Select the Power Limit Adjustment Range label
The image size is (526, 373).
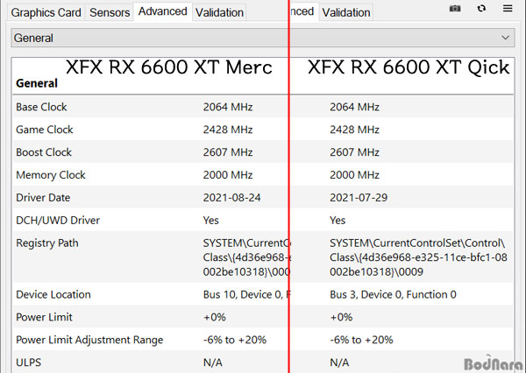point(89,340)
